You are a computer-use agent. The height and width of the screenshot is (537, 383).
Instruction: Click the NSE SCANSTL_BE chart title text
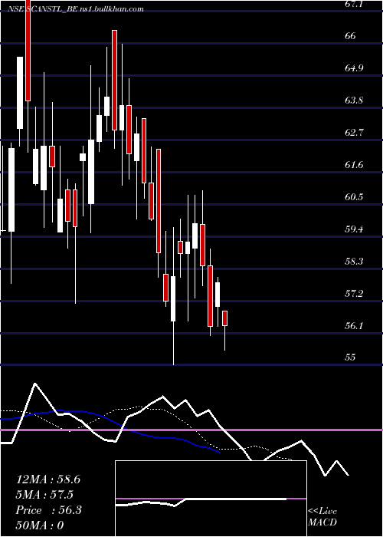pos(76,9)
